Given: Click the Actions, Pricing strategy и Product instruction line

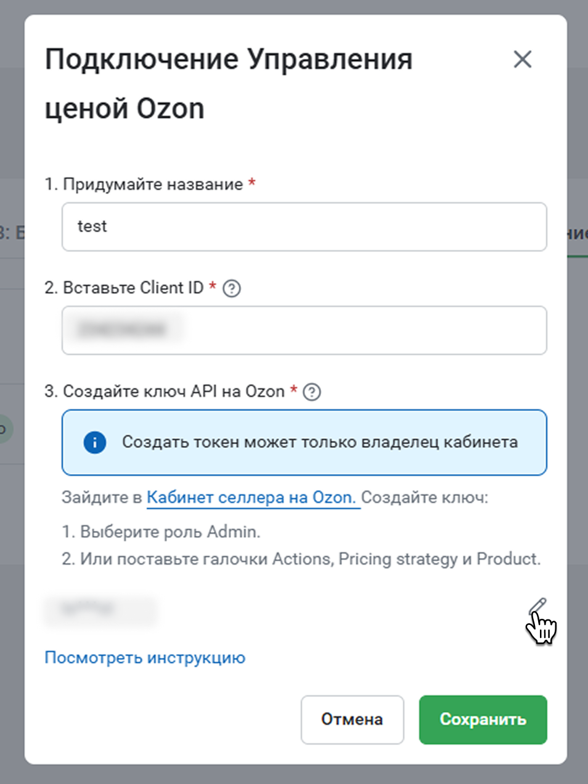Looking at the screenshot, I should 301,559.
